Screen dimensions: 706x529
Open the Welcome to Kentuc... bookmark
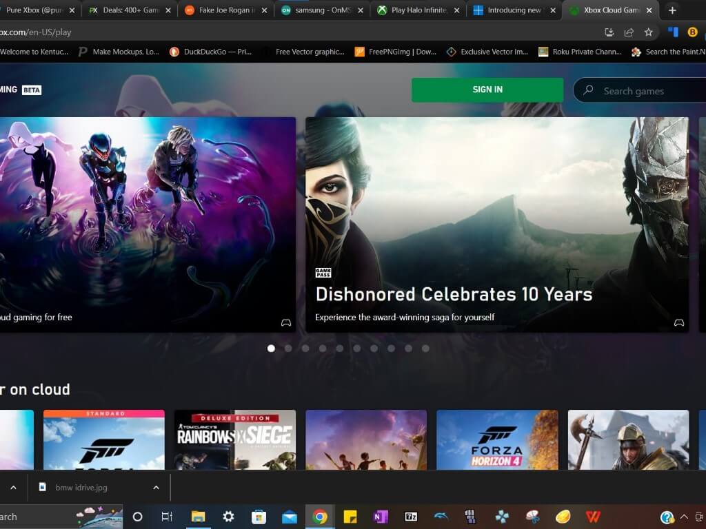coord(34,52)
